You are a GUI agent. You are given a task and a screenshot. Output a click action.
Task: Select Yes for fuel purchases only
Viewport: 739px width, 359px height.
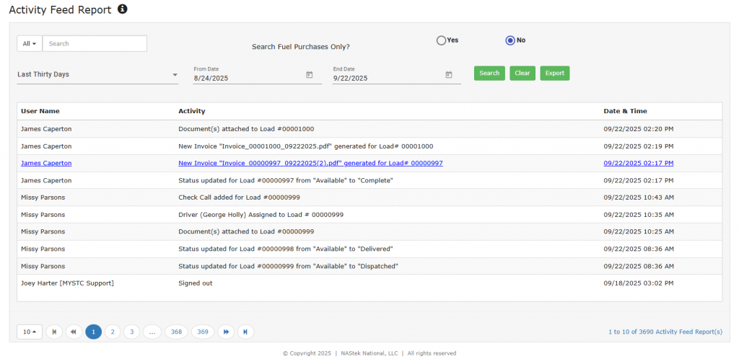coord(441,40)
